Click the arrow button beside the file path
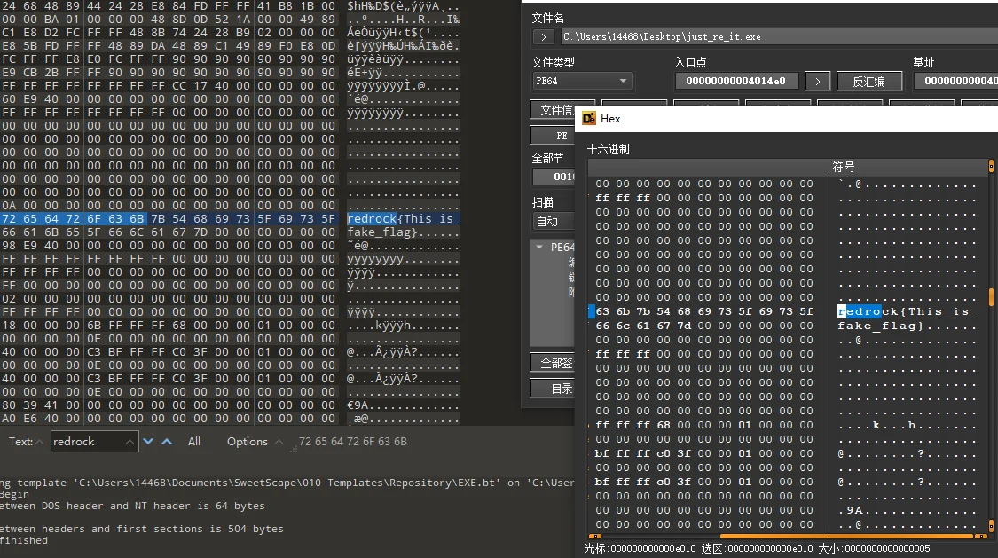Viewport: 998px width, 558px height. coord(543,37)
